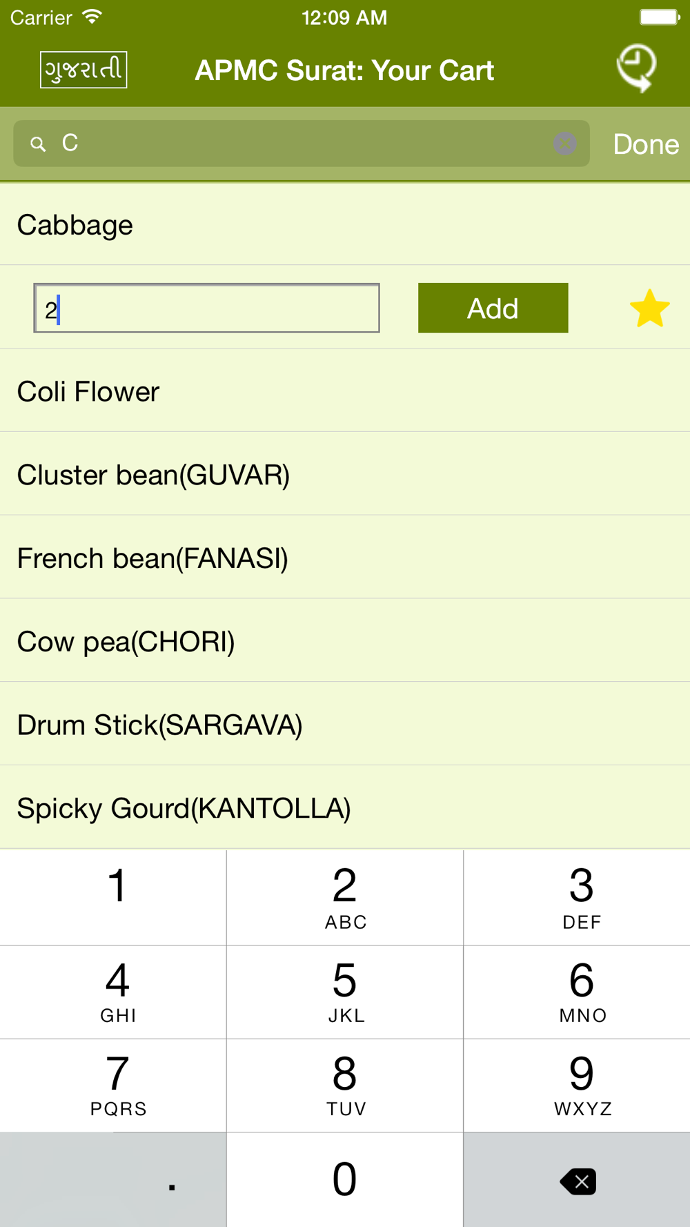Choose Spicky Gourd(KANTOLLA) item

pyautogui.click(x=345, y=808)
